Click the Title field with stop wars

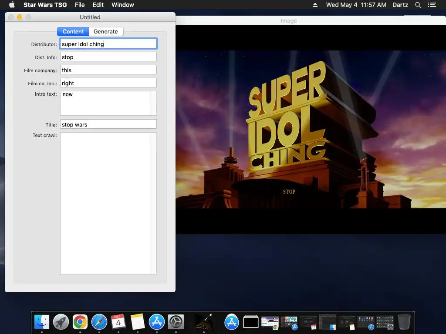coord(108,124)
